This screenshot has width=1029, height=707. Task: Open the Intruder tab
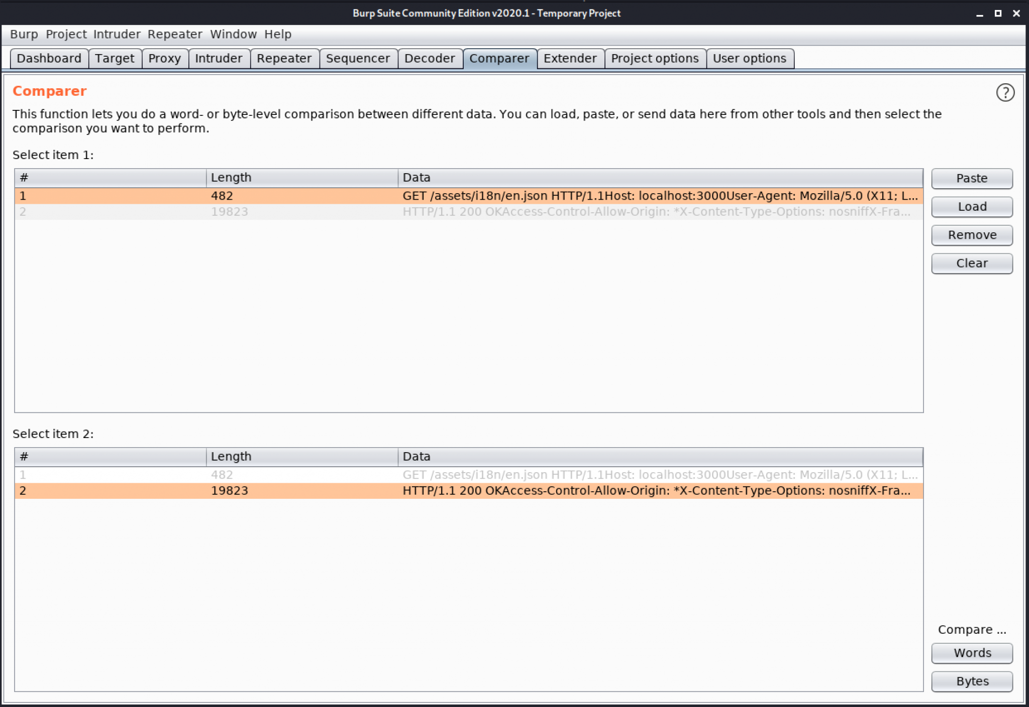click(219, 58)
